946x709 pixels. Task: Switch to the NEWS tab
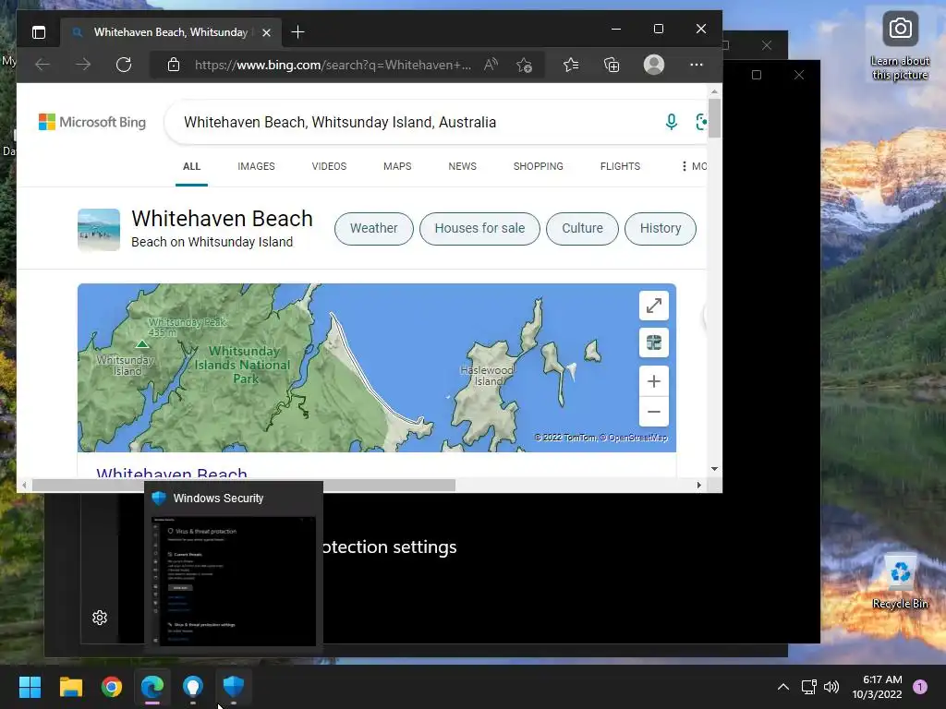(x=462, y=166)
